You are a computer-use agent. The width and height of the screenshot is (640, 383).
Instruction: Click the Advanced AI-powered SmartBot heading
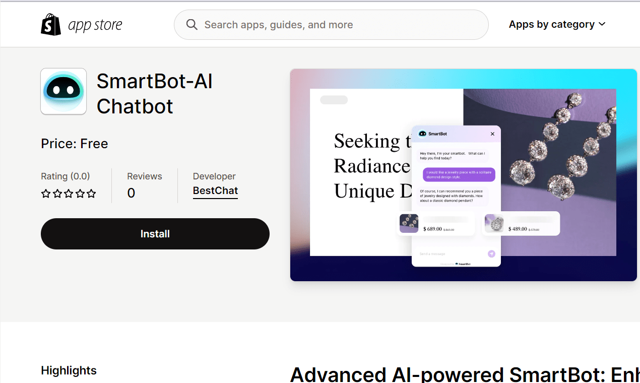click(x=465, y=374)
